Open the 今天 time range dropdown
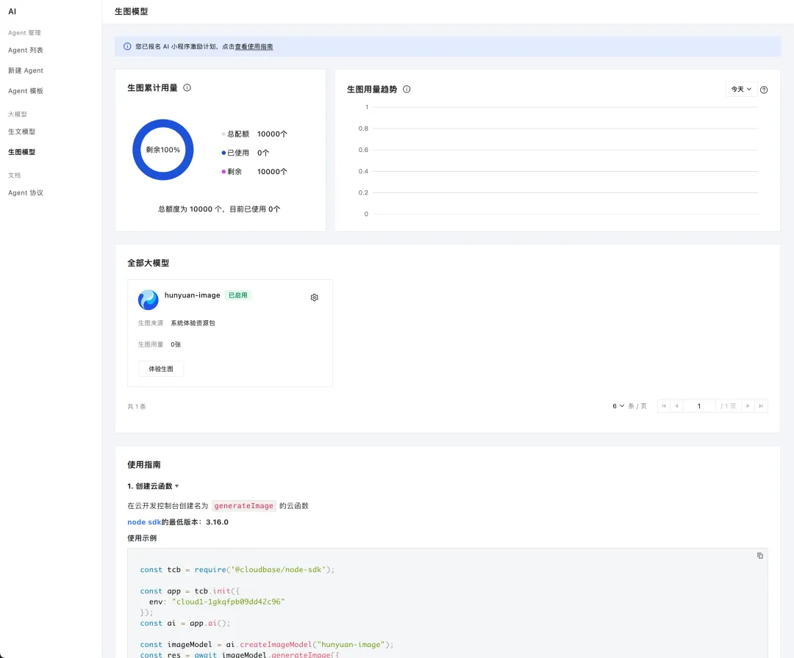The width and height of the screenshot is (794, 658). coord(741,90)
